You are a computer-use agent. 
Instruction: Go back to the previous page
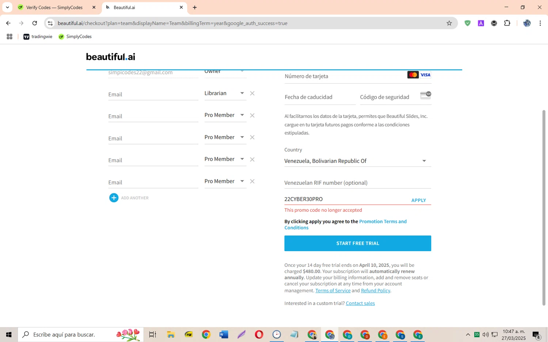coord(8,23)
